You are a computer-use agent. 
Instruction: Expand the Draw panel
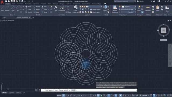coord(12,15)
